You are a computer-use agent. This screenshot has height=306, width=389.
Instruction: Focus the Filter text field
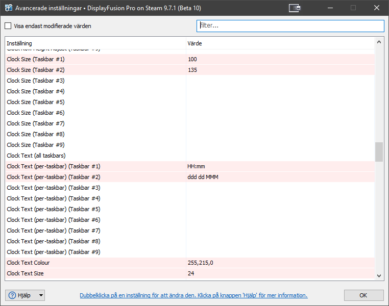(x=290, y=25)
